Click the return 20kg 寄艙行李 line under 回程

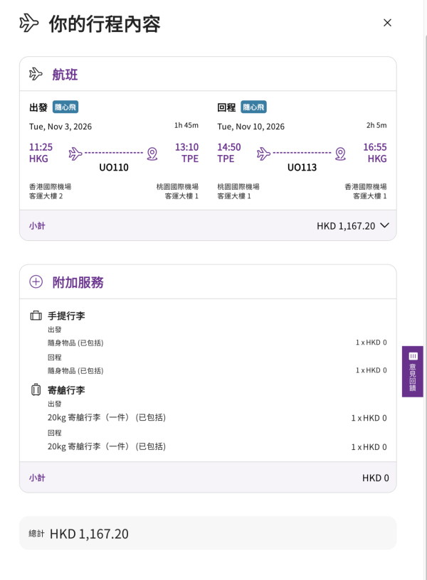217,447
